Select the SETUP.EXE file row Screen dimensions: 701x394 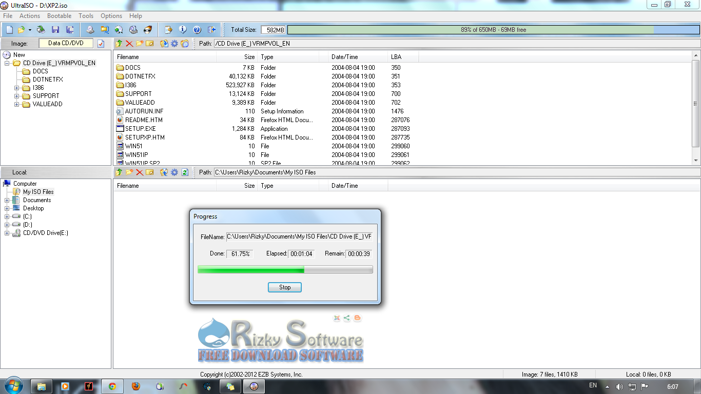click(267, 129)
